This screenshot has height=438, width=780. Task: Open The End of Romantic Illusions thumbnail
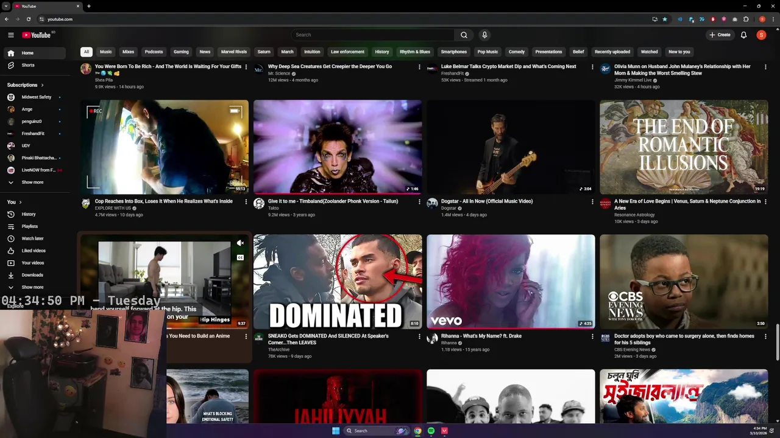(x=684, y=147)
